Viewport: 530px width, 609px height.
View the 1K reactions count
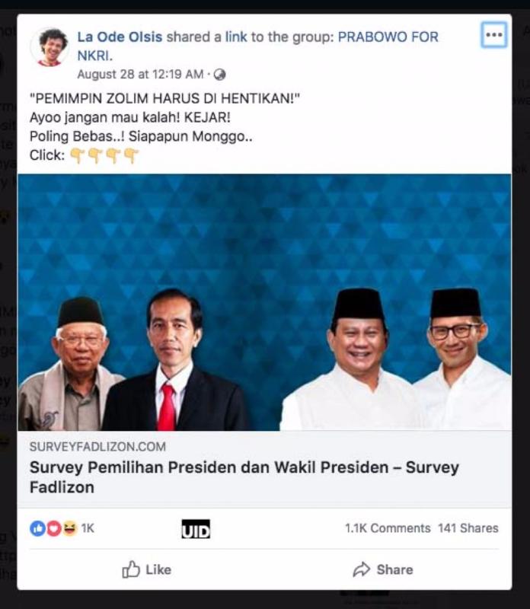(x=88, y=528)
